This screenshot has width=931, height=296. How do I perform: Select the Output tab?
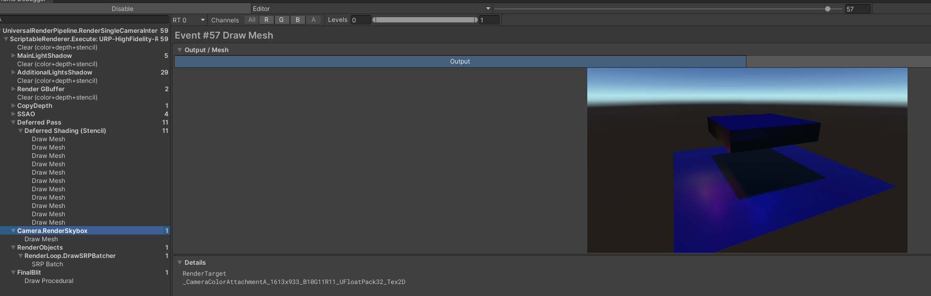tap(460, 61)
